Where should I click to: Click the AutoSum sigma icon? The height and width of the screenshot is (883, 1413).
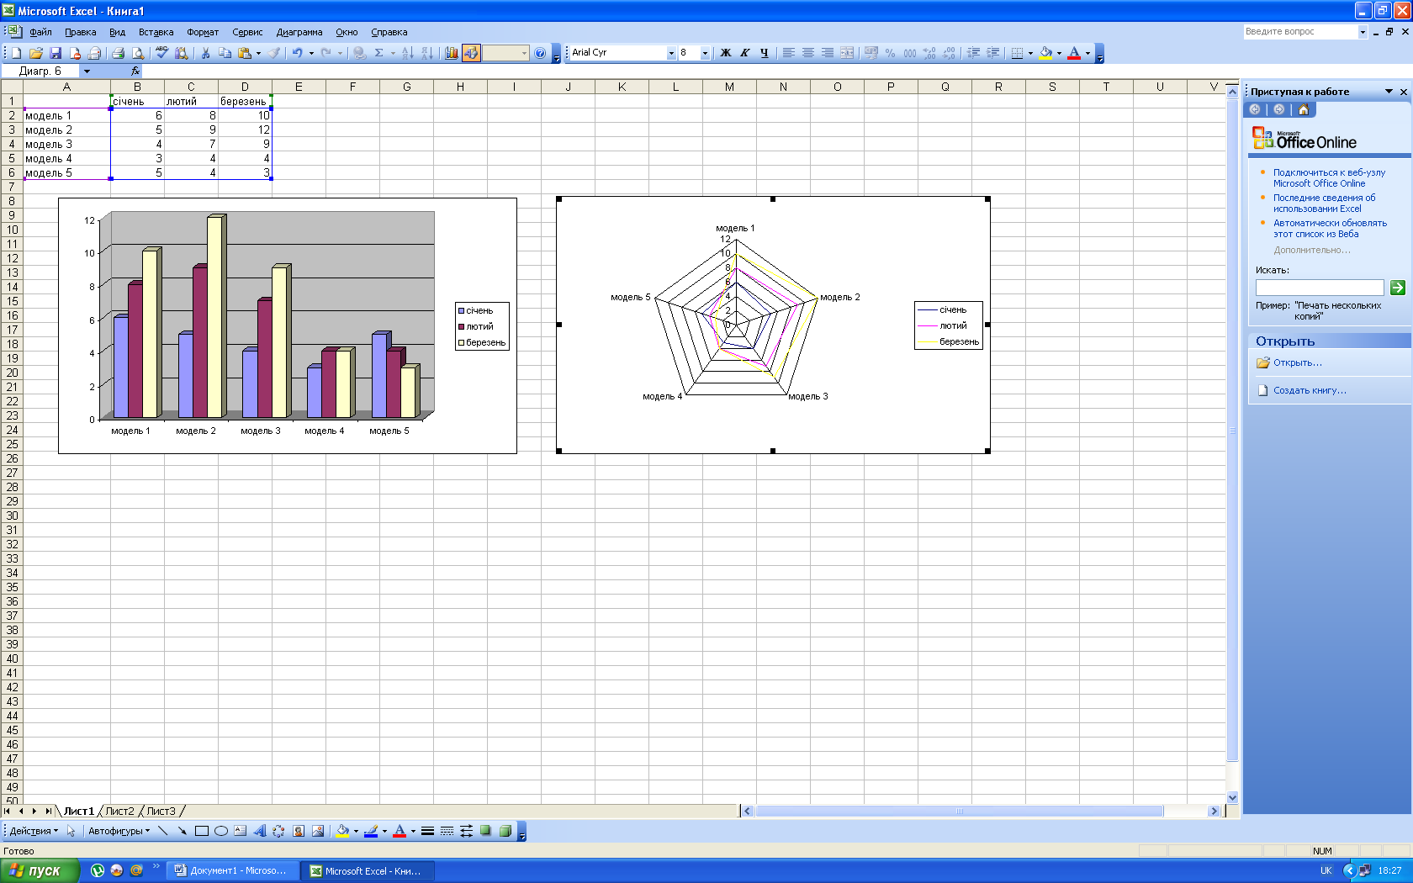379,53
